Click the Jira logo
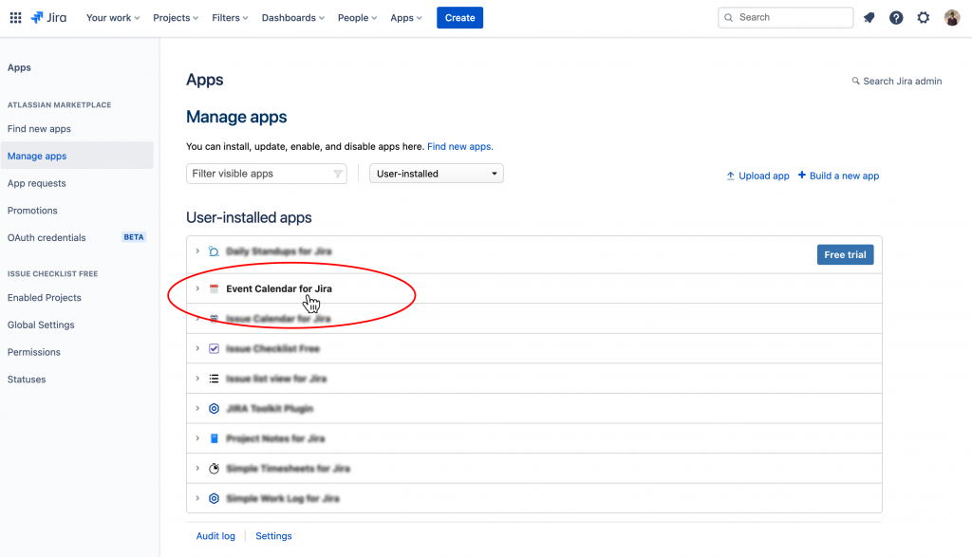Viewport: 972px width, 557px height. click(x=48, y=17)
